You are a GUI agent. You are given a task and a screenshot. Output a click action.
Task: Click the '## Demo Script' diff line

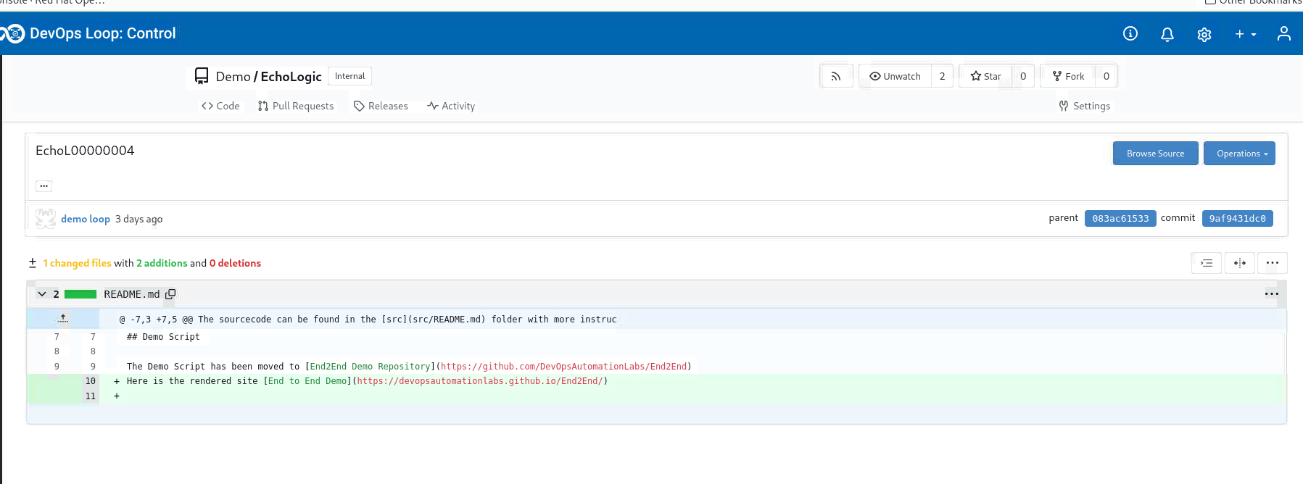163,337
